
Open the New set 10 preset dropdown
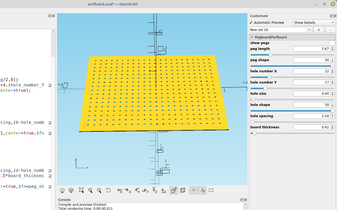(x=309, y=30)
